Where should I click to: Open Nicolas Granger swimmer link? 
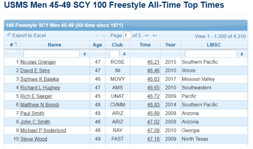click(38, 62)
